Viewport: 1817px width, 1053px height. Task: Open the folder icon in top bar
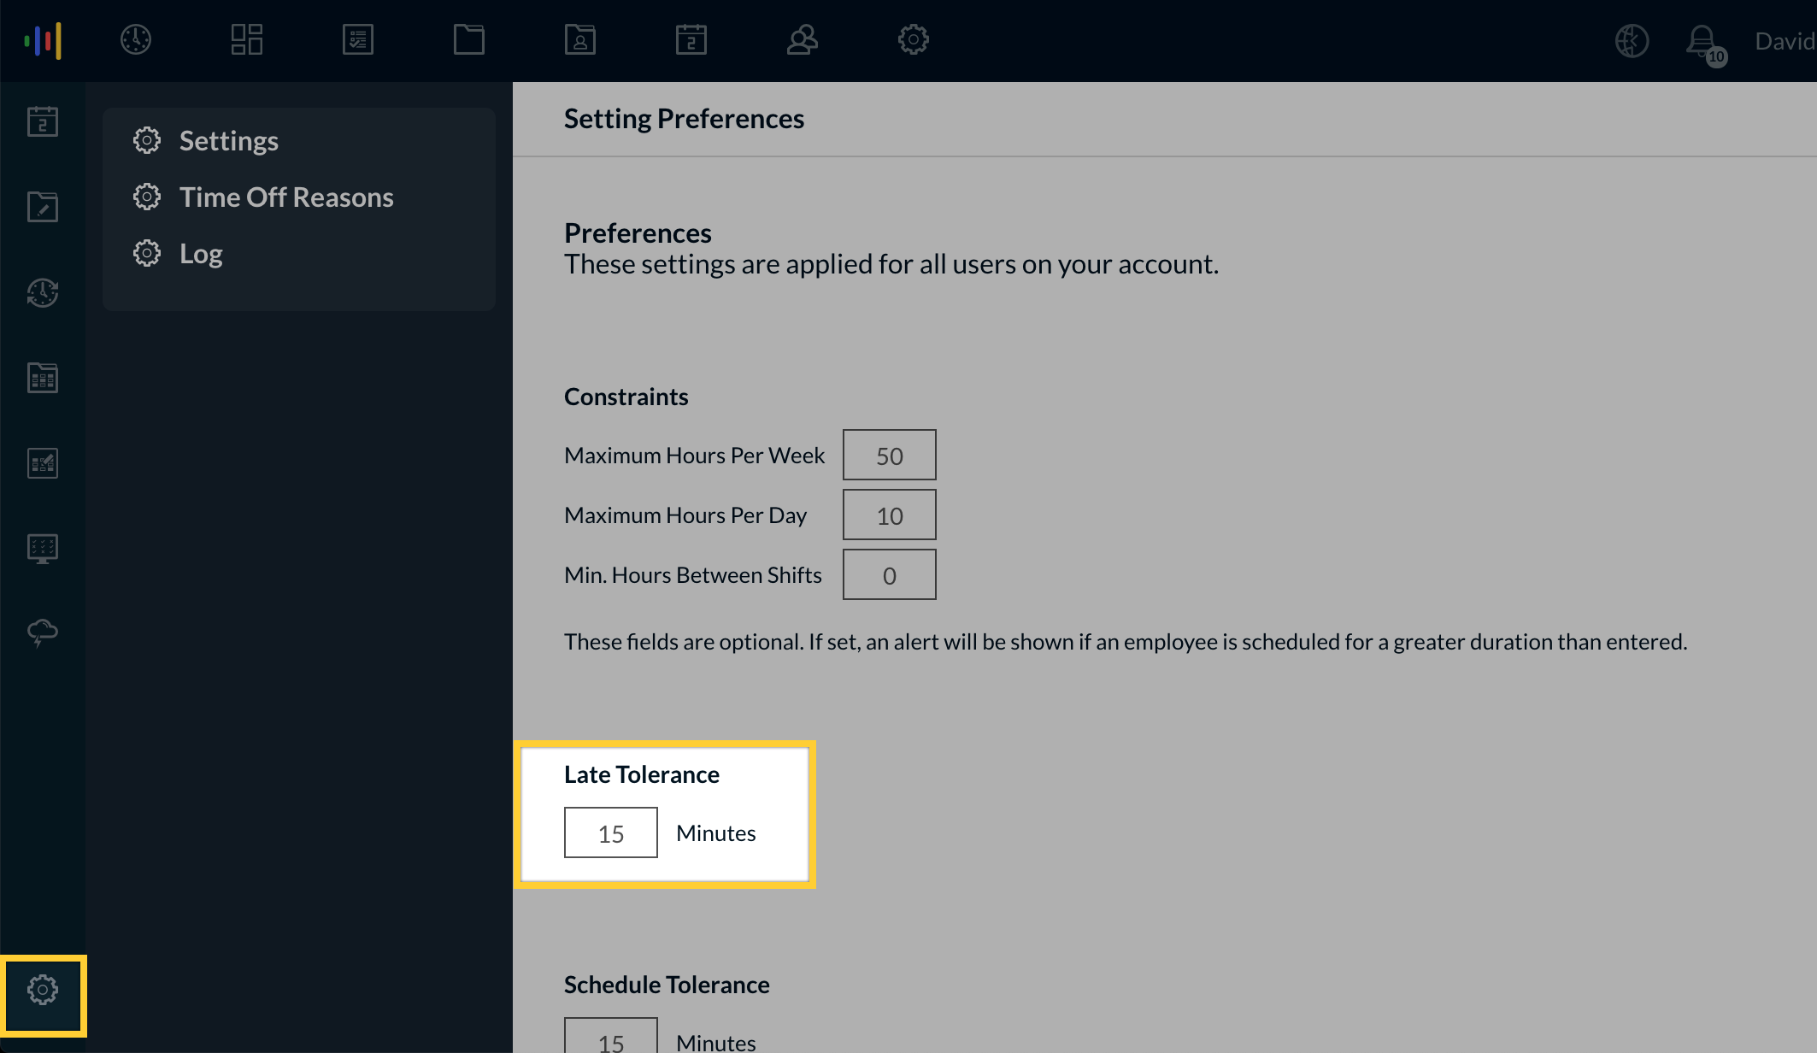pyautogui.click(x=469, y=39)
